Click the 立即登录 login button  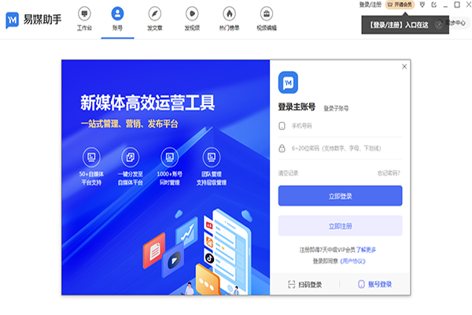340,196
